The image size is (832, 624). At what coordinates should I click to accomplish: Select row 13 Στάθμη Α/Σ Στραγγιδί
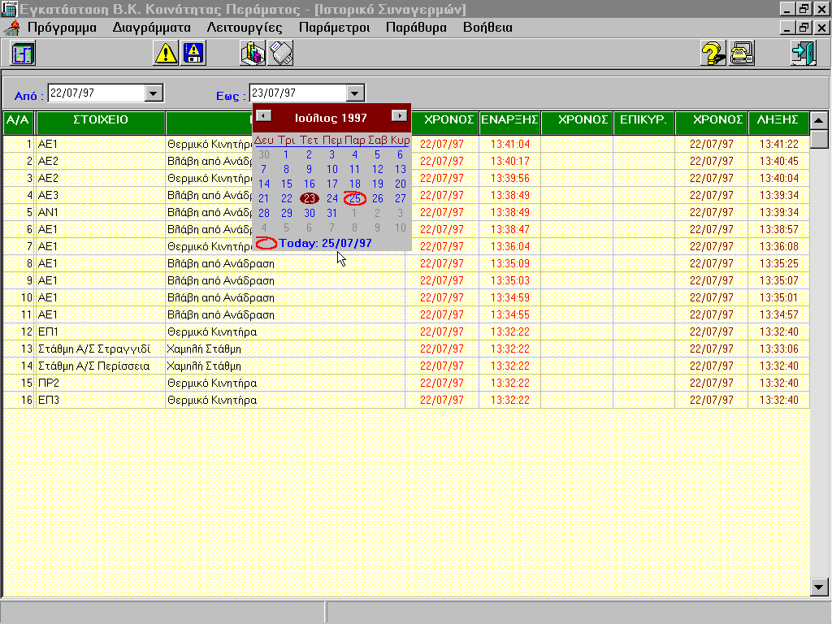click(94, 349)
